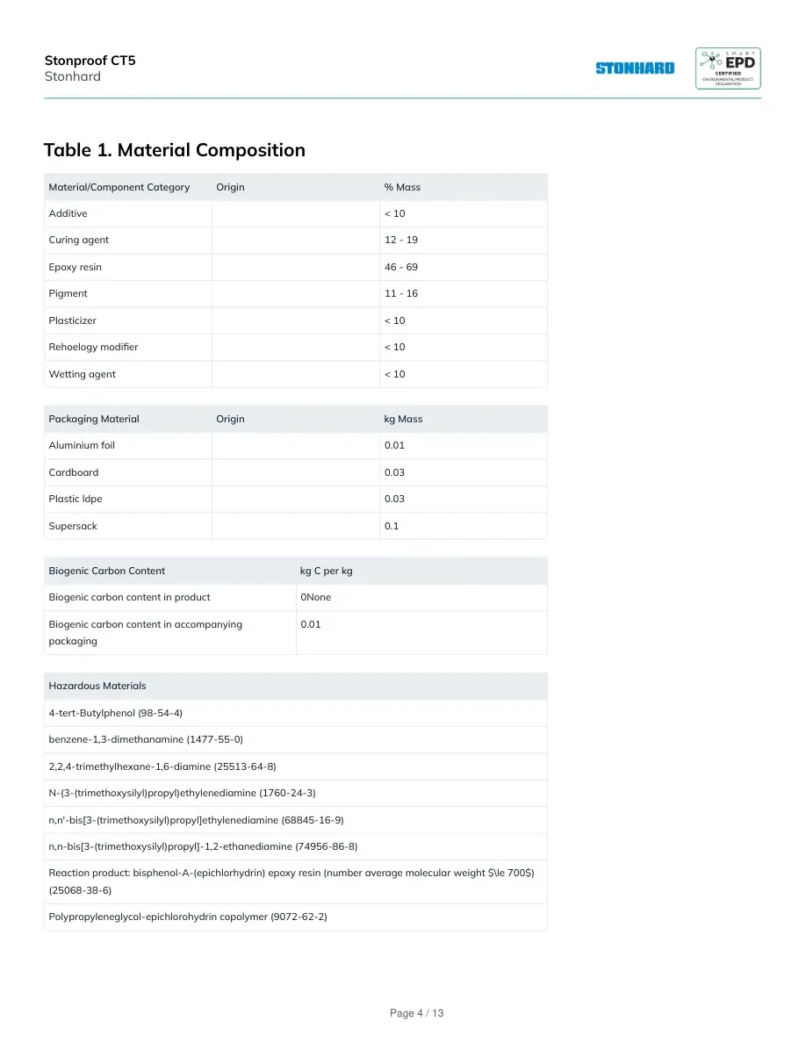This screenshot has height=1043, width=806.
Task: Select the Curing agent row
Action: [295, 241]
